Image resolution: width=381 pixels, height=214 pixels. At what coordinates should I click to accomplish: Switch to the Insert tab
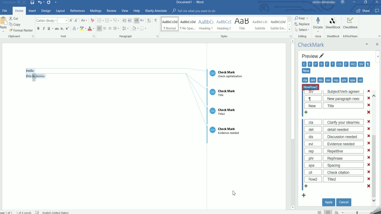[32, 11]
